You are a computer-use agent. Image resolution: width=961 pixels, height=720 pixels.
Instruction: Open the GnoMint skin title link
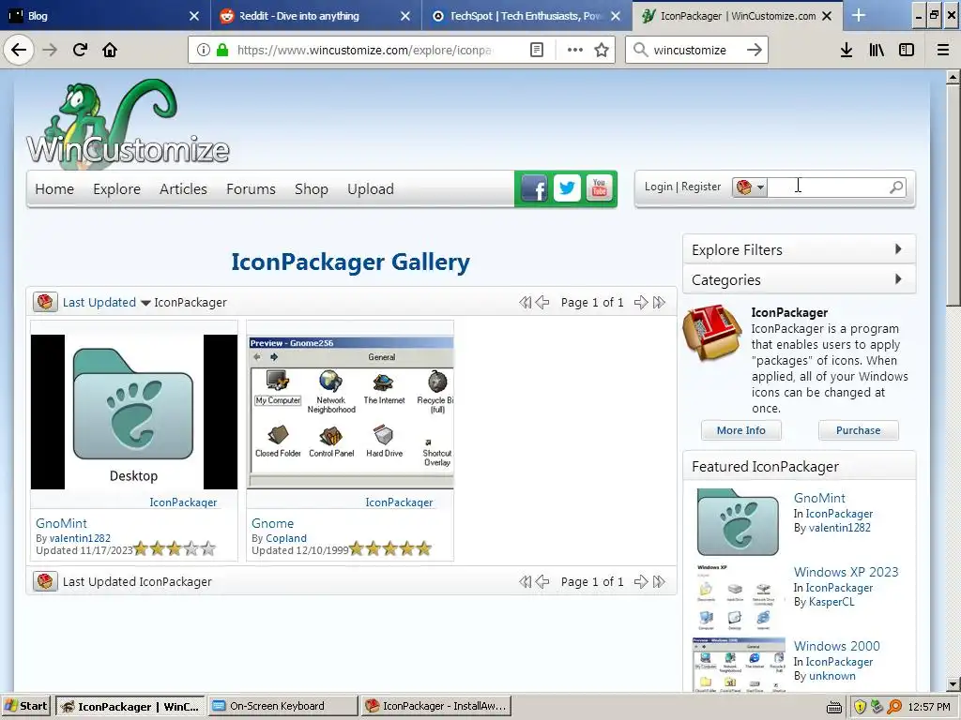(61, 523)
